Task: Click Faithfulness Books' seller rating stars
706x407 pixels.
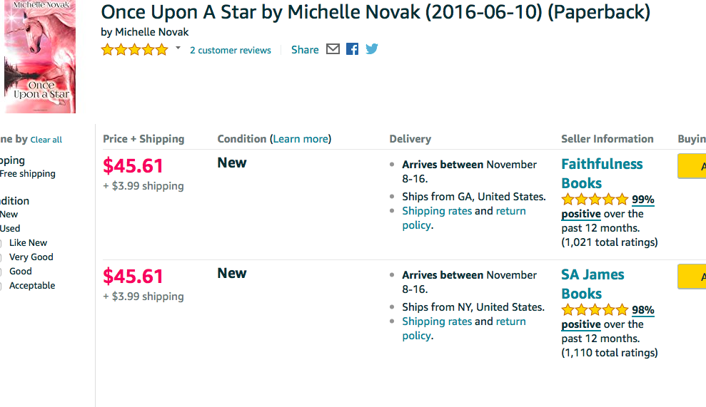Action: pyautogui.click(x=595, y=200)
